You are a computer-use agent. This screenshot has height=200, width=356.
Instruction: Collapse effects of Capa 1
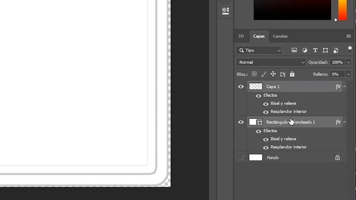click(x=345, y=87)
